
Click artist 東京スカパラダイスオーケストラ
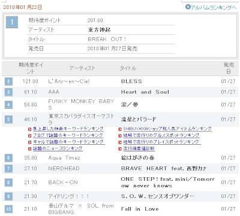(81, 119)
